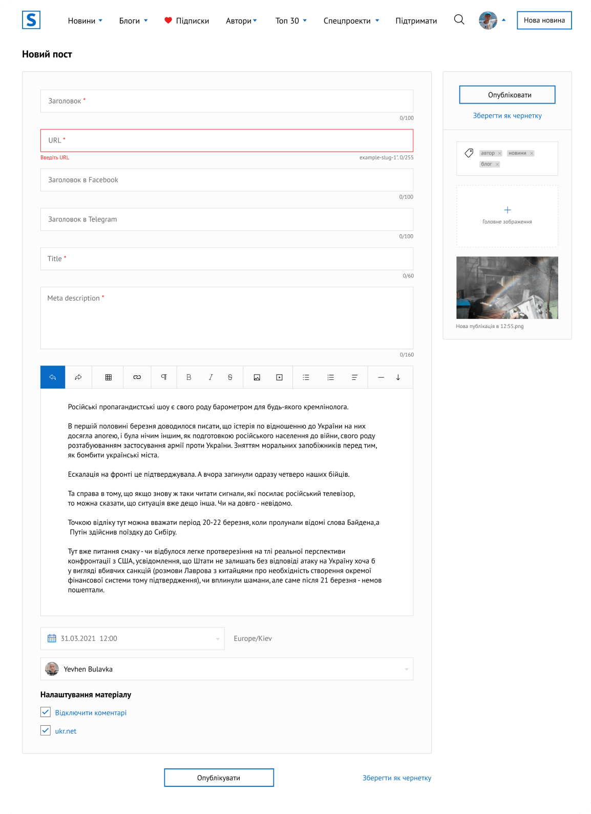Viewport: 591px width, 814px height.
Task: Focus the Заголовок в Telegram field
Action: click(227, 219)
